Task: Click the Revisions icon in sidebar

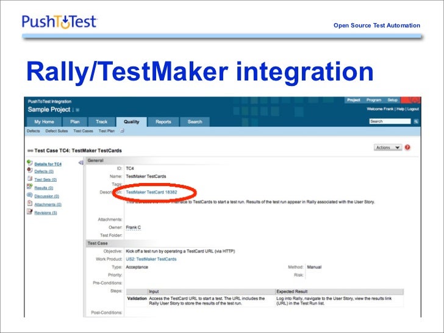Action: [30, 212]
